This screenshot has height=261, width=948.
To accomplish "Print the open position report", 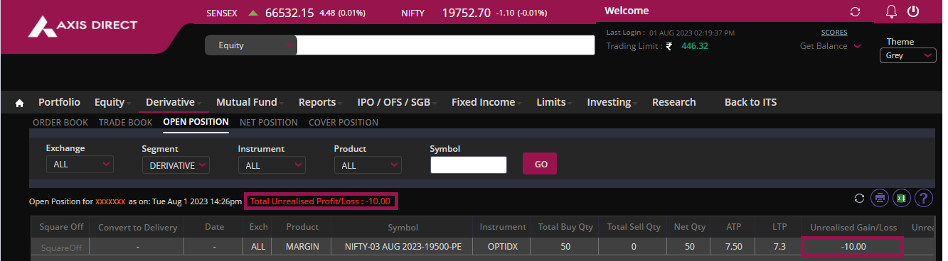I will coord(880,198).
